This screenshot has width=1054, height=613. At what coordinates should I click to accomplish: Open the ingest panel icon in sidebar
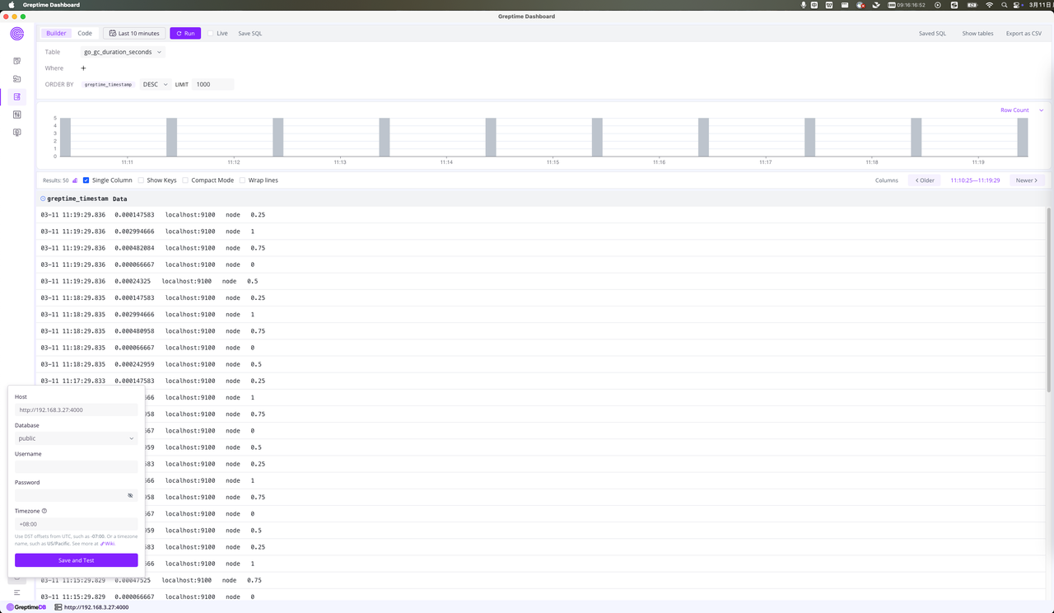pos(16,115)
